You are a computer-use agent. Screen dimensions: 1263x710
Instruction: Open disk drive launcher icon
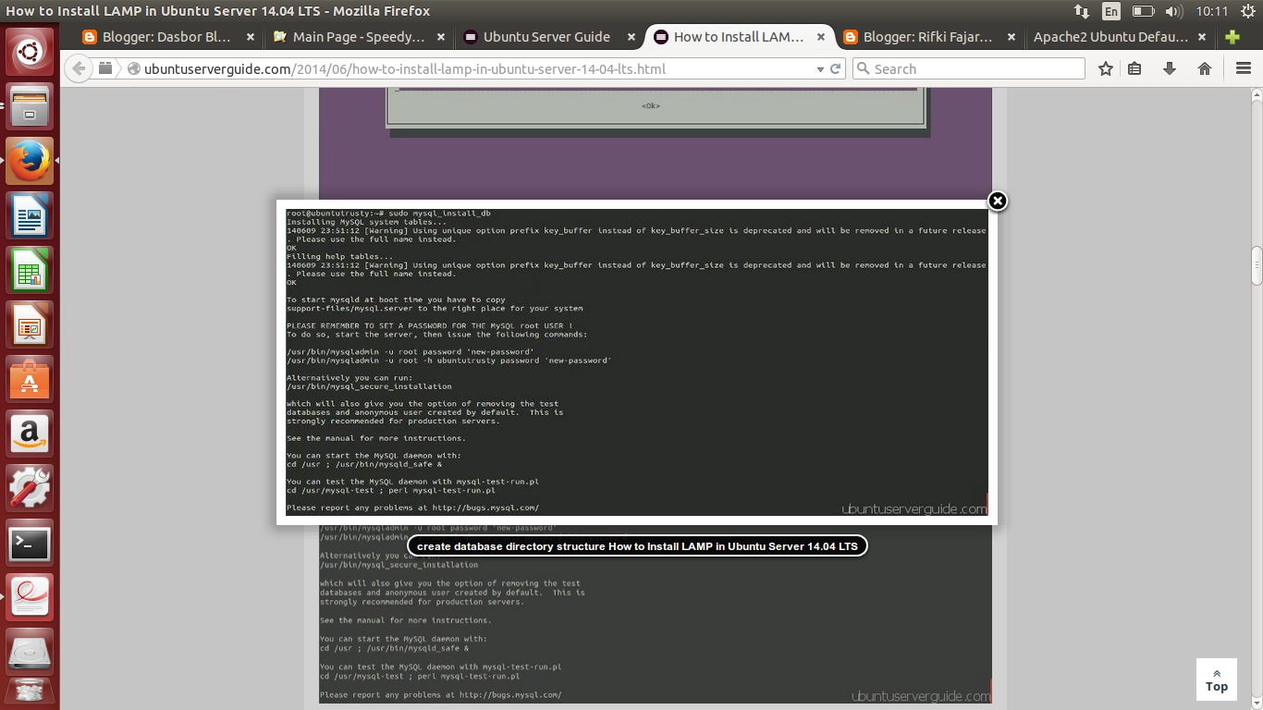tap(30, 652)
